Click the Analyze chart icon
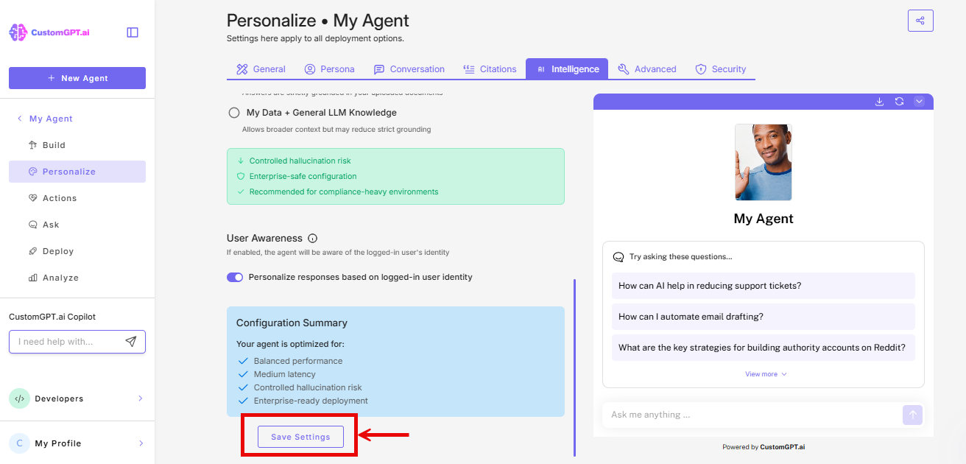The image size is (966, 464). [32, 277]
